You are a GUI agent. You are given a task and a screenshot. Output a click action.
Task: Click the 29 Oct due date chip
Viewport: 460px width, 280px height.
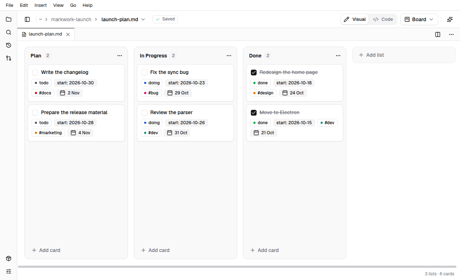coord(178,93)
